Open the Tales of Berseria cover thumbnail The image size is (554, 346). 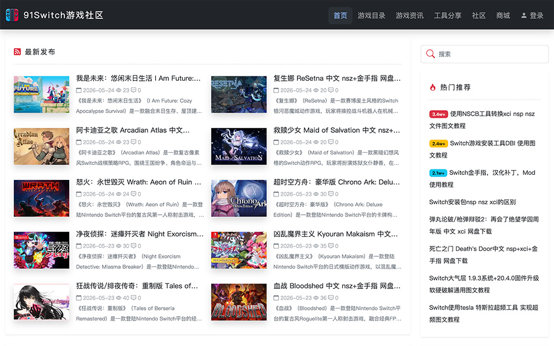[42, 302]
